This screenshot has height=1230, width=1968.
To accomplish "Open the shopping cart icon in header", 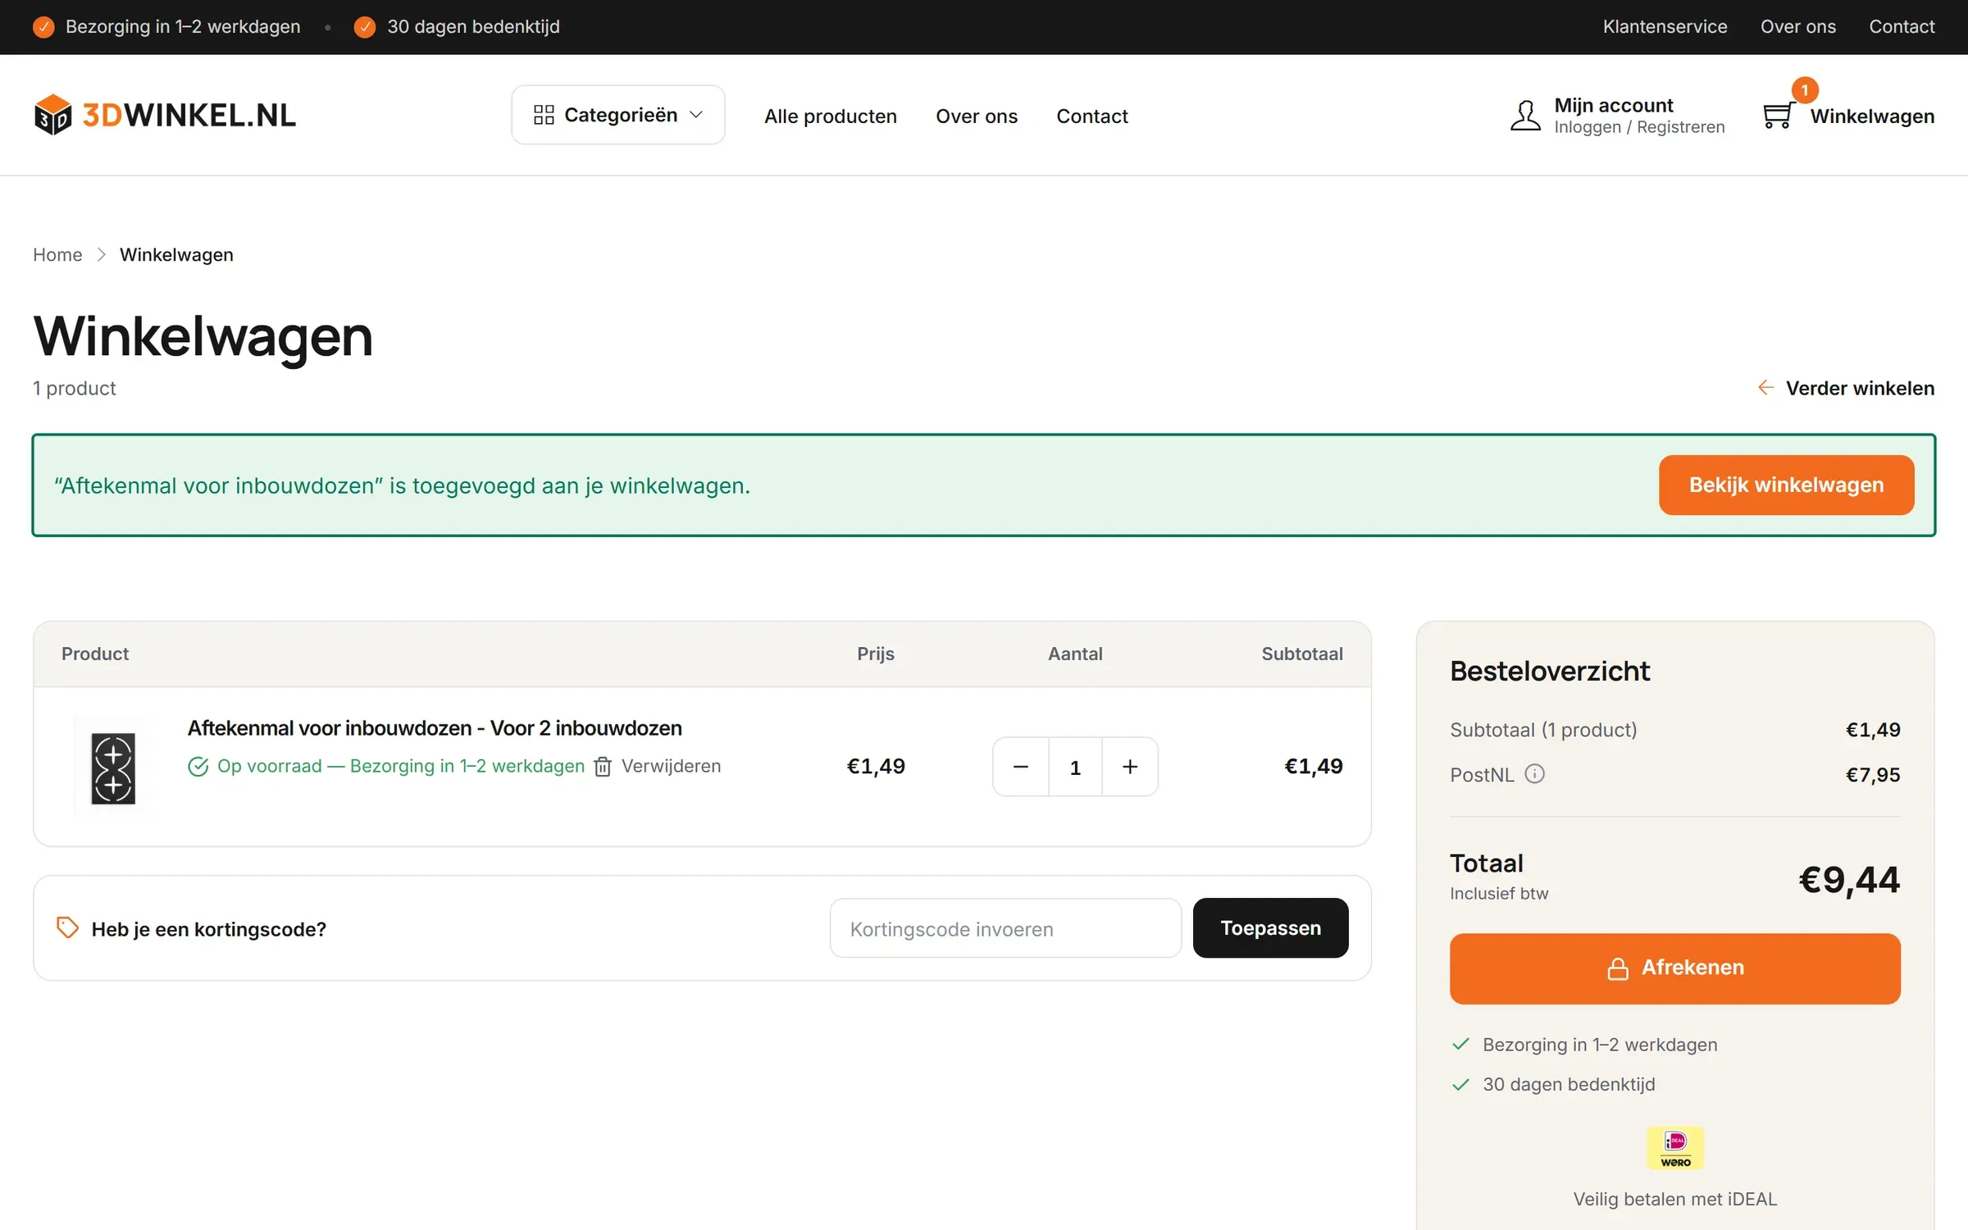I will pos(1778,115).
